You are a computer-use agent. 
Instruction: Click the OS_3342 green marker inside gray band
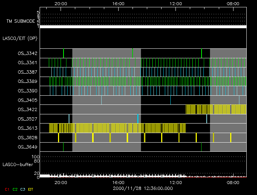coord(133,53)
